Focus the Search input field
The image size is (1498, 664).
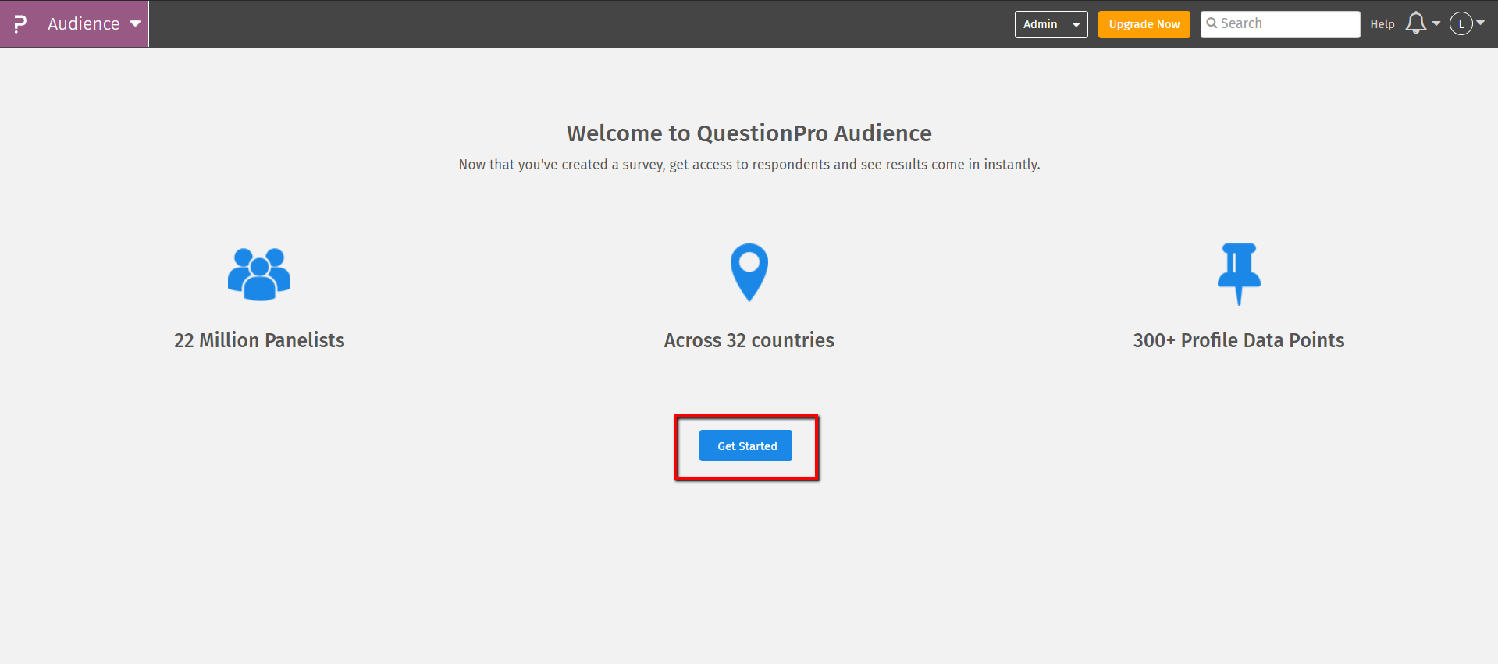pos(1279,24)
